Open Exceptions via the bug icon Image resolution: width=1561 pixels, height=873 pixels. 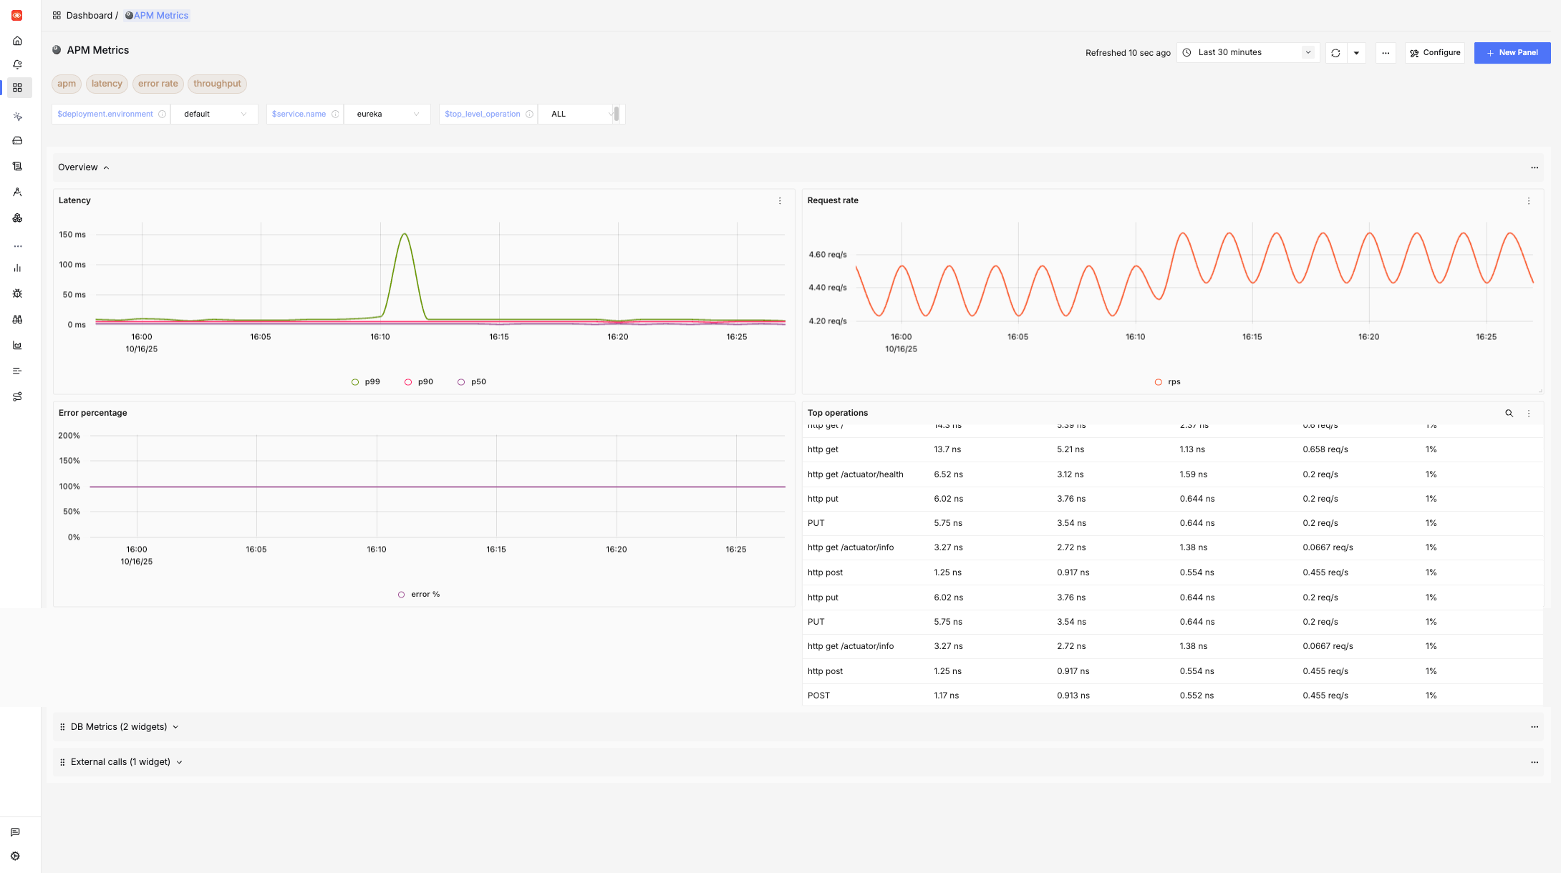pos(17,293)
